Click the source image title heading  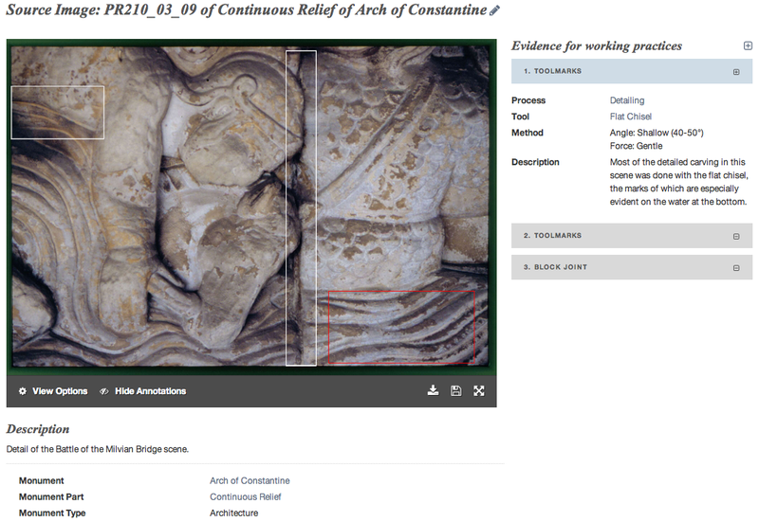[x=247, y=10]
